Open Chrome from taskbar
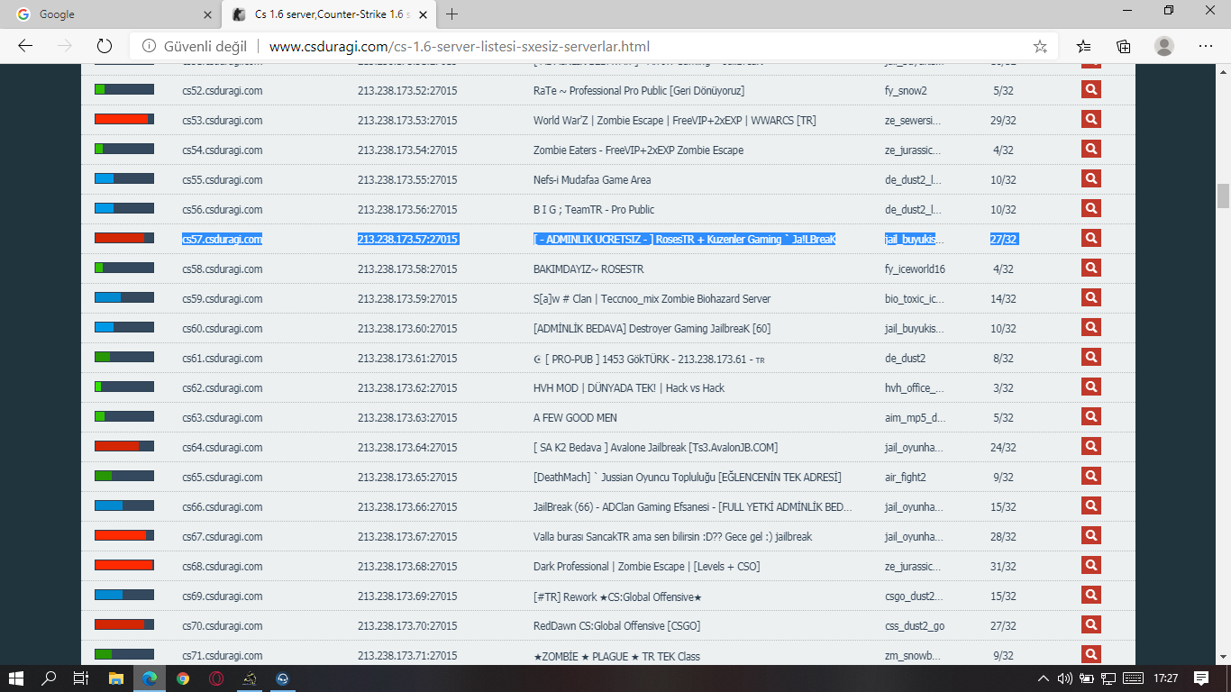1231x692 pixels. (183, 678)
